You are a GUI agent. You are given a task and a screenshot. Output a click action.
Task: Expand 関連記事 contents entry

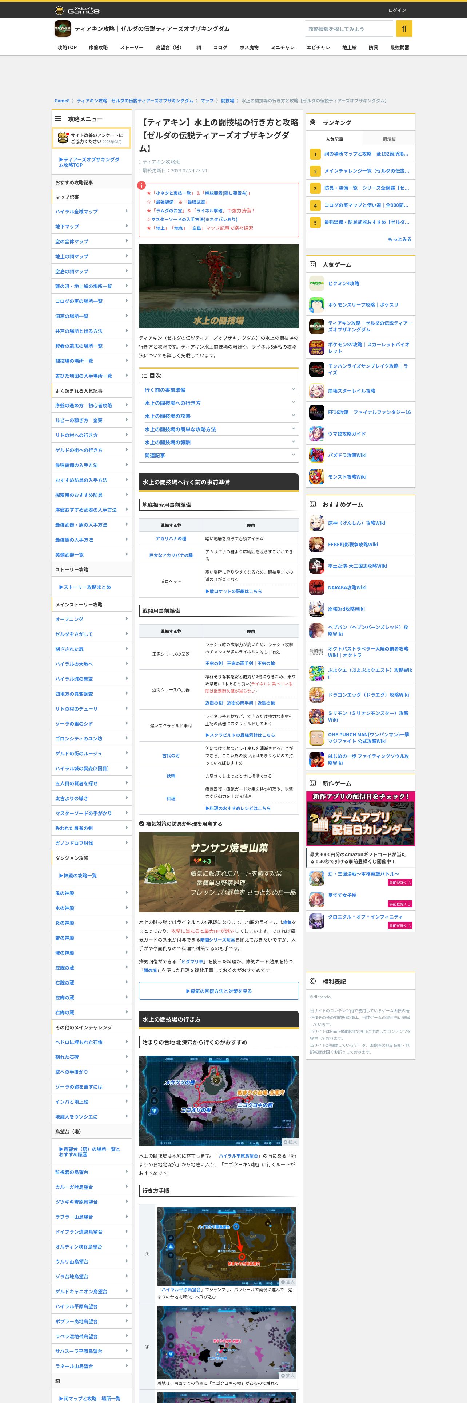point(219,455)
